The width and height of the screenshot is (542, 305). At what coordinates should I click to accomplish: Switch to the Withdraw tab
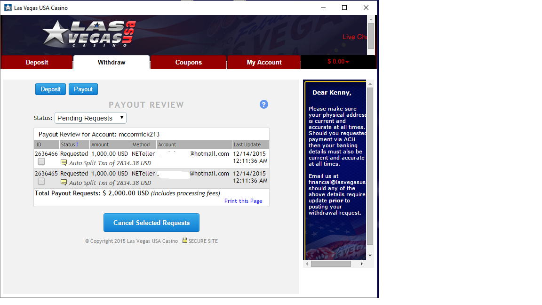(x=112, y=62)
